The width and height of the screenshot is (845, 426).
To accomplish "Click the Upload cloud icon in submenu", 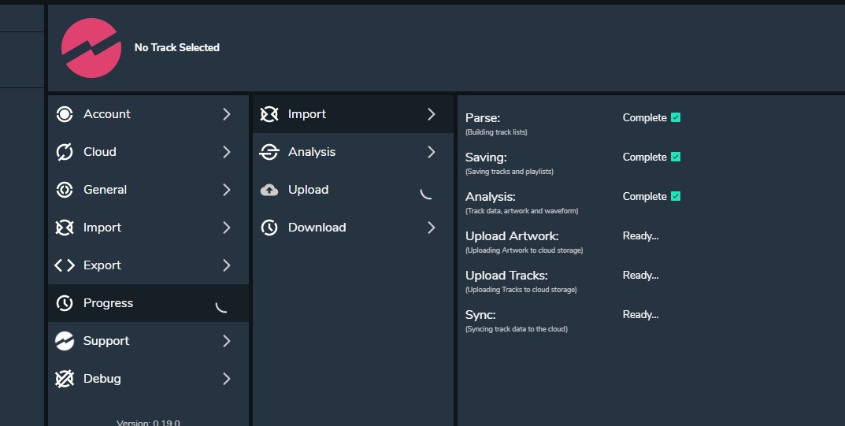I will [x=269, y=190].
